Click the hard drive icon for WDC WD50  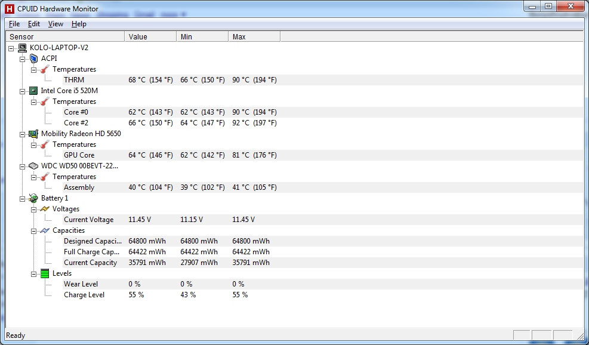coord(33,166)
